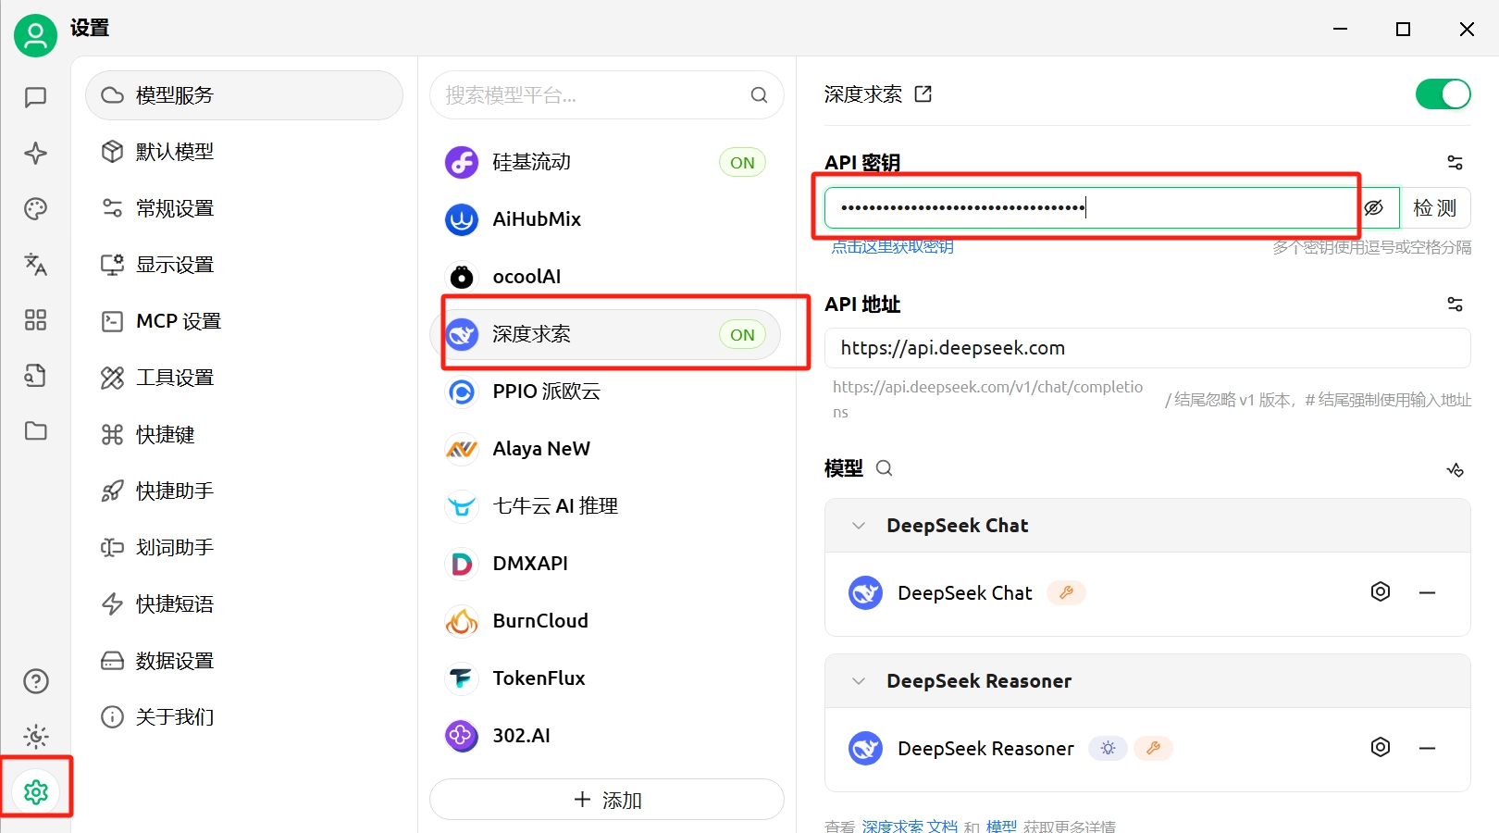The height and width of the screenshot is (833, 1499).
Task: Open the agents sparkle sidebar icon
Action: point(35,153)
